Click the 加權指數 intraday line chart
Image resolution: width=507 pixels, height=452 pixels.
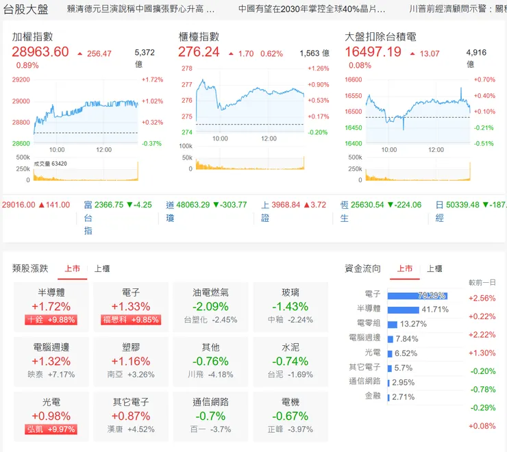coord(86,112)
